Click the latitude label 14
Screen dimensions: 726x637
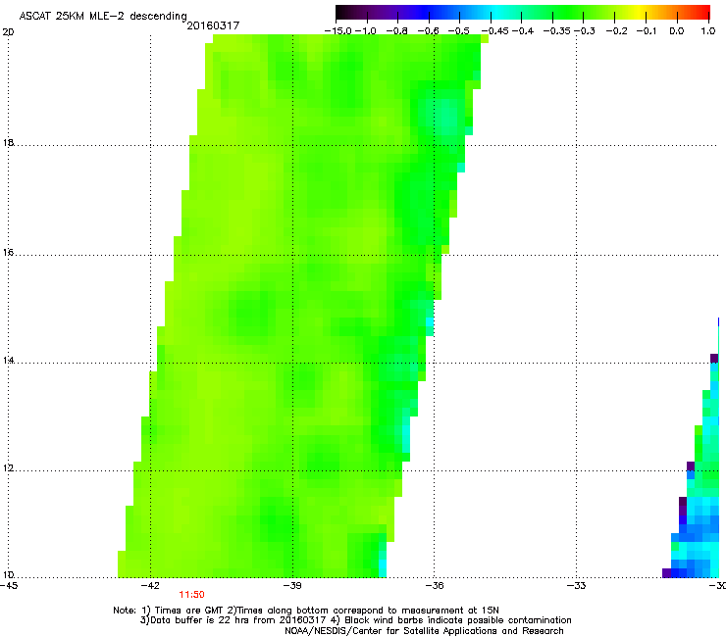pos(8,360)
